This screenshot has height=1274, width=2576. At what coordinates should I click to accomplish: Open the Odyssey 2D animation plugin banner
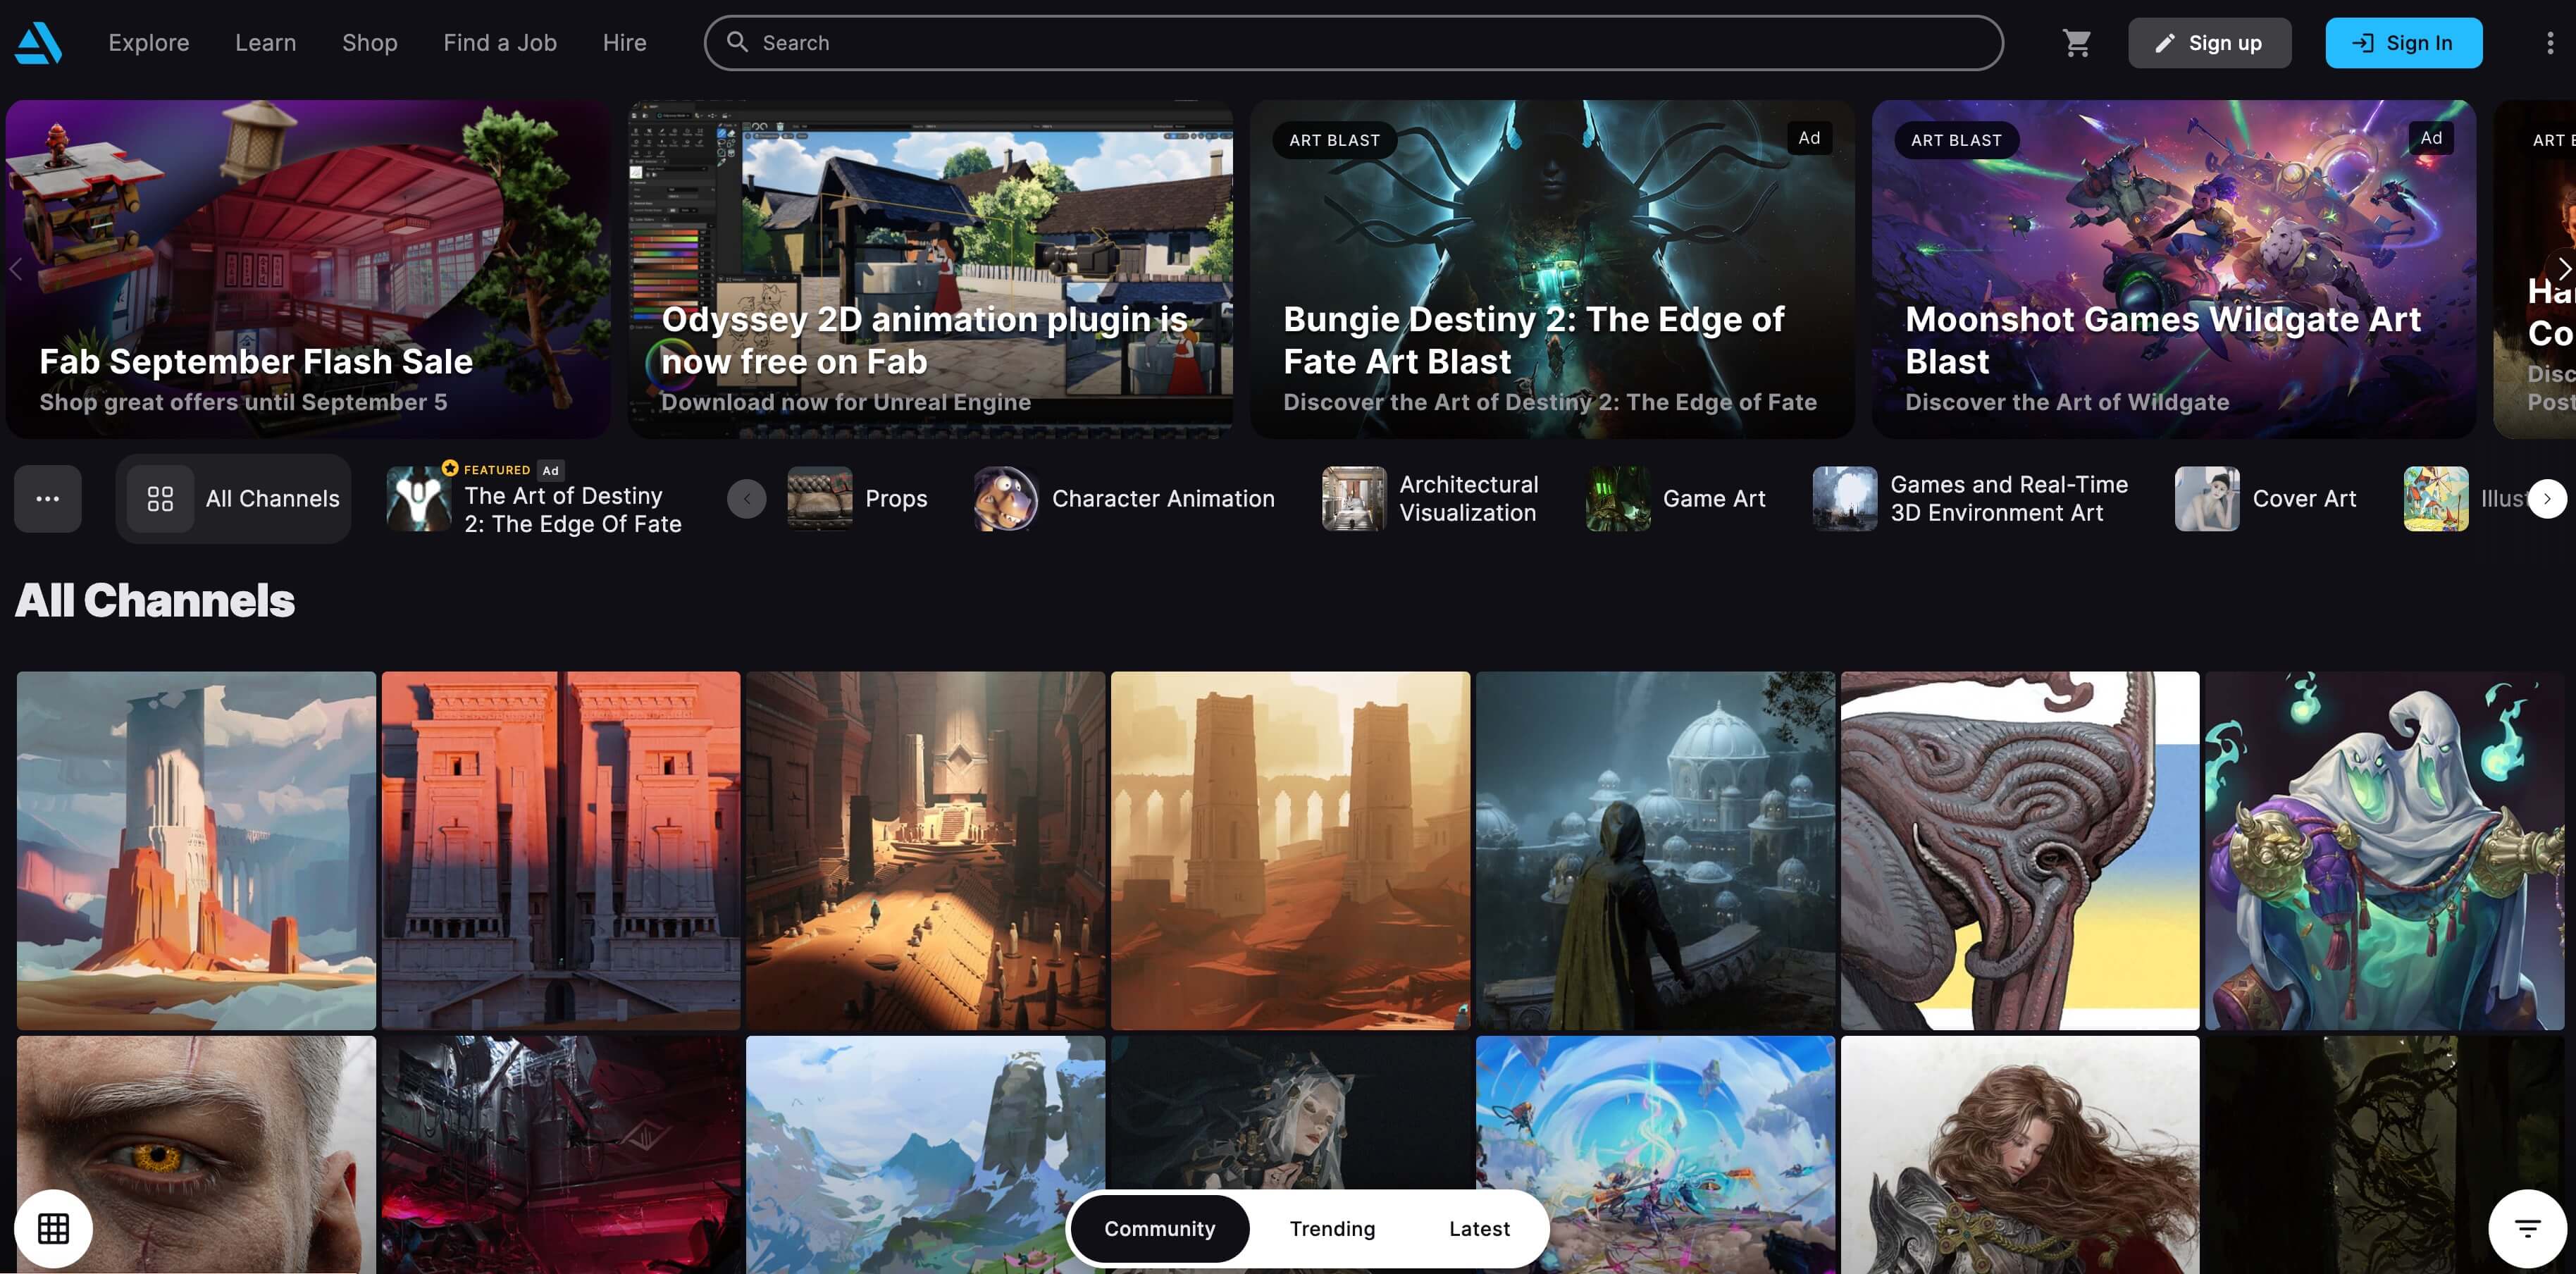click(930, 268)
